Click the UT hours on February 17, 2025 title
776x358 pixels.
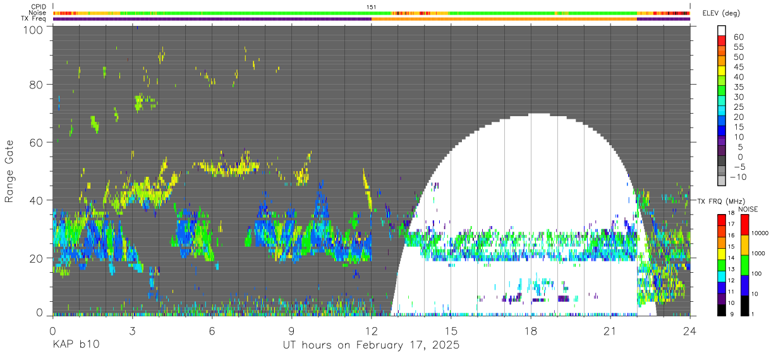click(371, 345)
